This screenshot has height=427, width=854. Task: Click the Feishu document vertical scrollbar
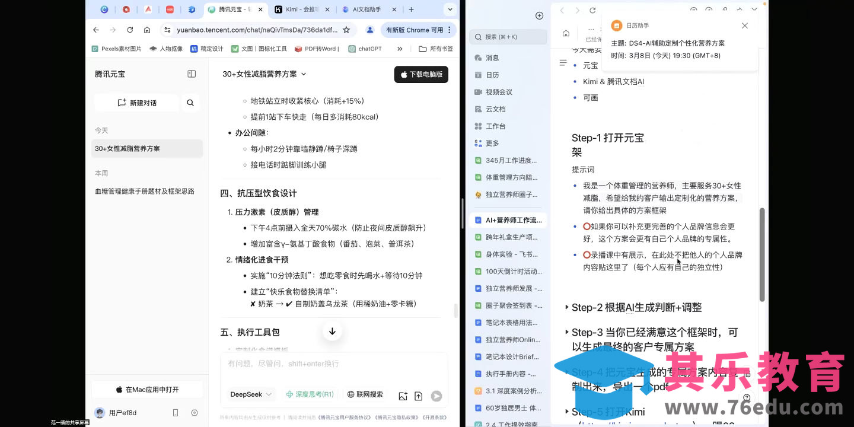tap(762, 255)
